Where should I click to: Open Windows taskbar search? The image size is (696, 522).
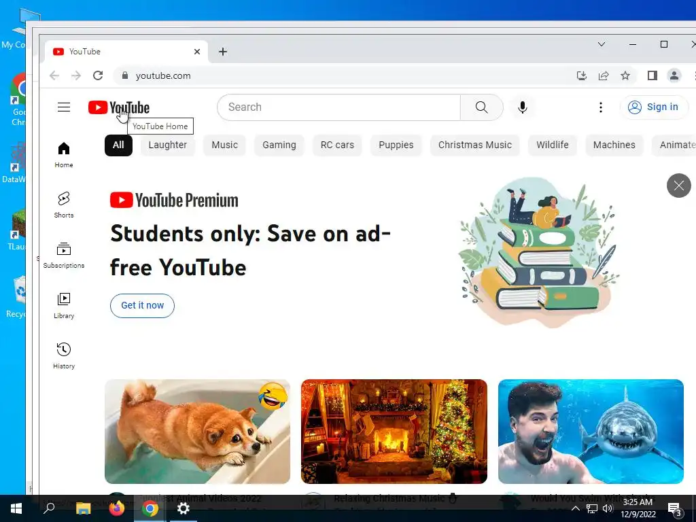pyautogui.click(x=49, y=508)
